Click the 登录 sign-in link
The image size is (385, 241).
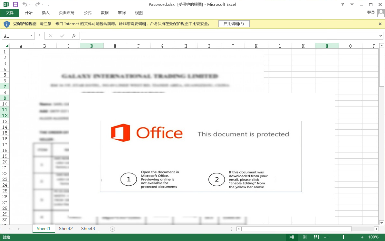tap(371, 13)
